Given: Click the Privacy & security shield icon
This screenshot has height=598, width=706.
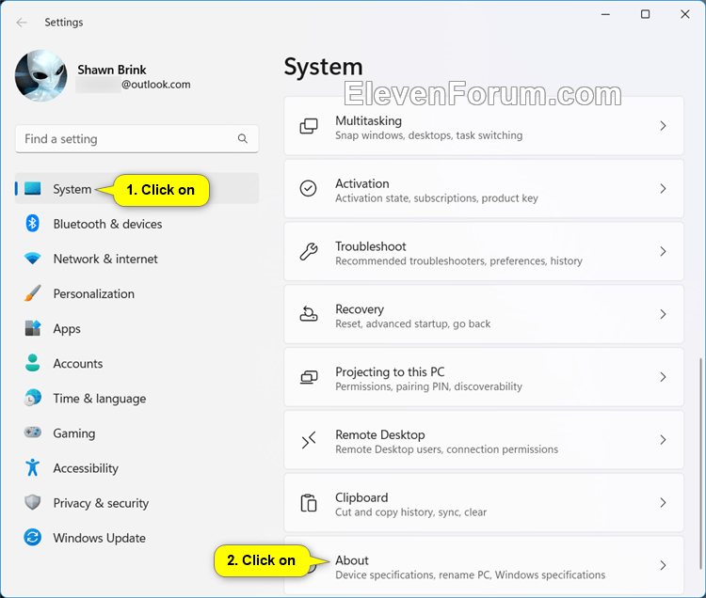Looking at the screenshot, I should 32,502.
